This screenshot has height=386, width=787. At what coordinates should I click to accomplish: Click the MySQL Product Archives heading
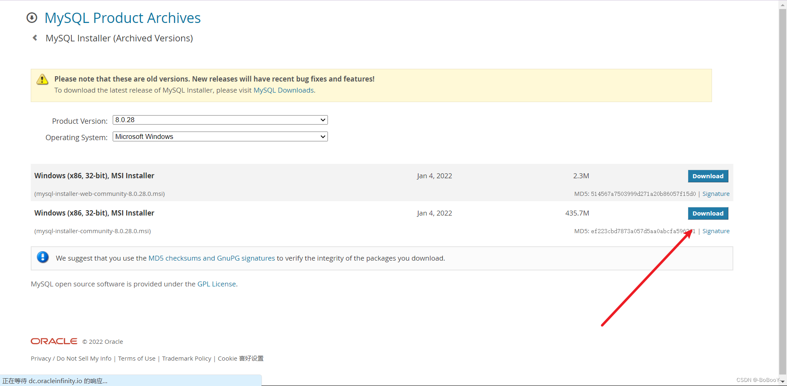point(123,18)
